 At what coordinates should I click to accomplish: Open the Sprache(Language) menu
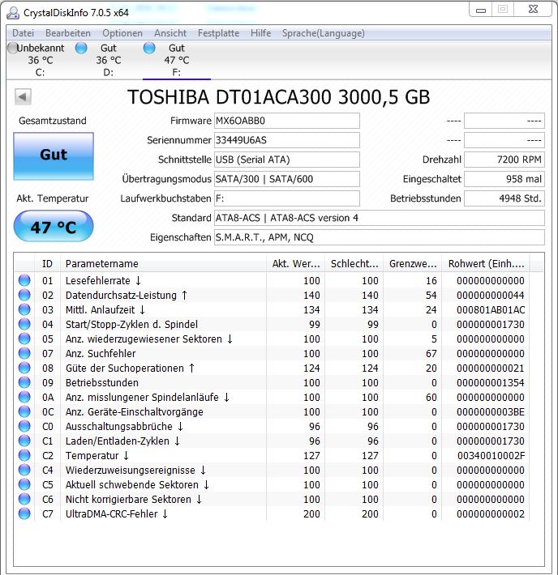(x=324, y=33)
